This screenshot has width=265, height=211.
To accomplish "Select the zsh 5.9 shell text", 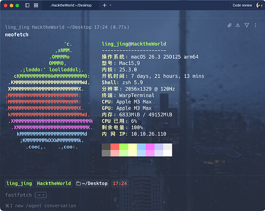I will click(x=132, y=82).
